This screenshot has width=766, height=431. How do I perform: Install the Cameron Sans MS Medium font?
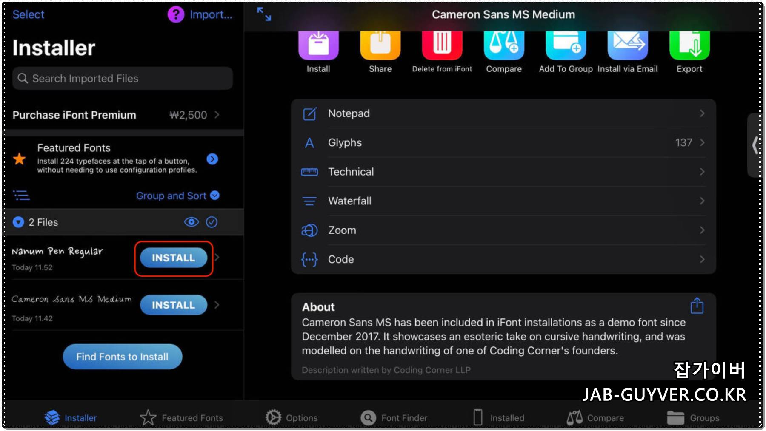(x=174, y=305)
